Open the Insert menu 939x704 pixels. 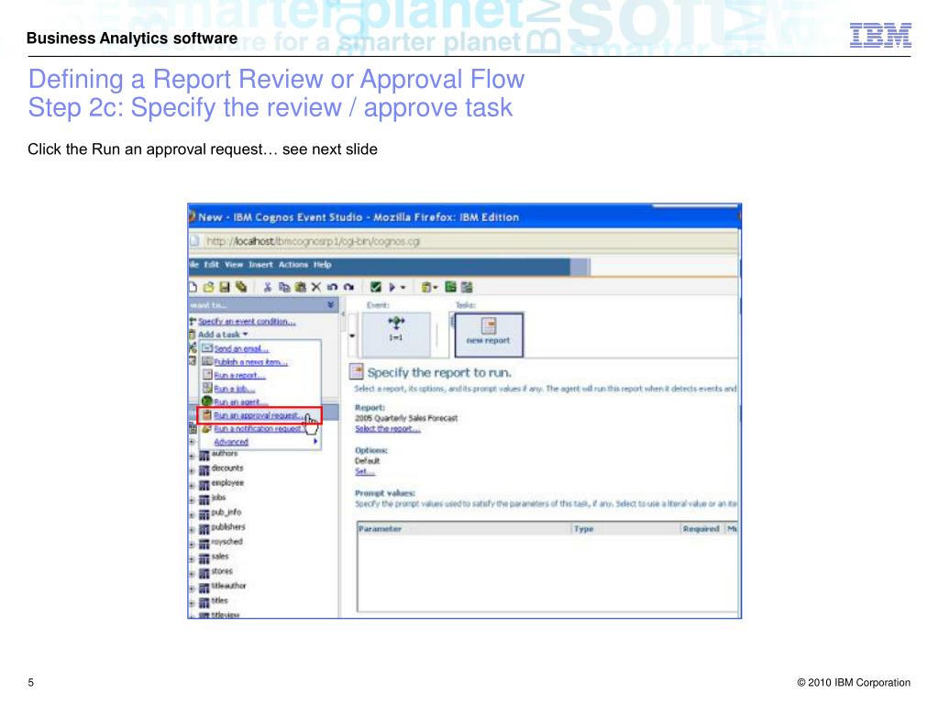pyautogui.click(x=261, y=265)
